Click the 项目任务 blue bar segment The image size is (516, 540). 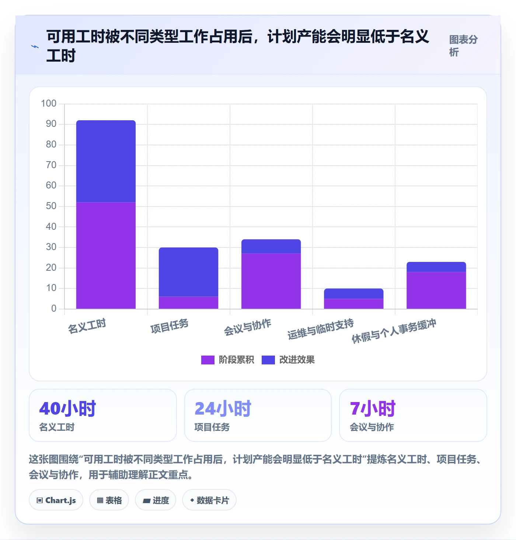(188, 272)
